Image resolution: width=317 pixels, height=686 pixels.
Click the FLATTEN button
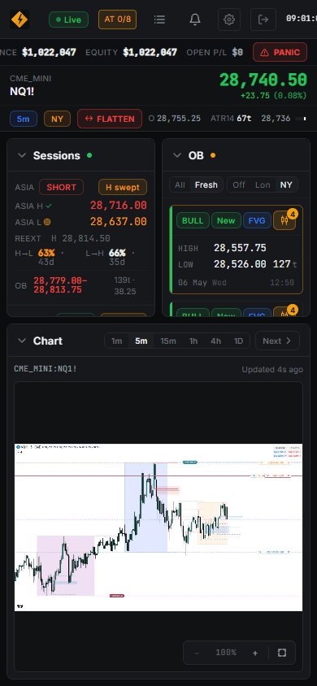tap(110, 119)
